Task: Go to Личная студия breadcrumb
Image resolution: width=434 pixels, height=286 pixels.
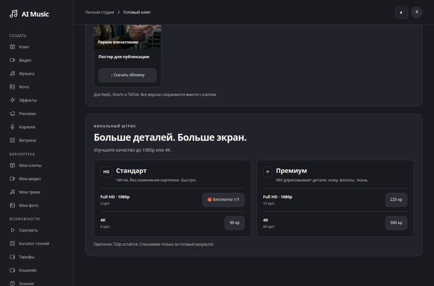Action: [100, 12]
